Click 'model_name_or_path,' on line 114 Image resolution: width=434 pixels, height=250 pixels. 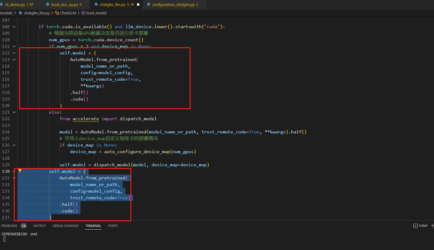pyautogui.click(x=105, y=66)
